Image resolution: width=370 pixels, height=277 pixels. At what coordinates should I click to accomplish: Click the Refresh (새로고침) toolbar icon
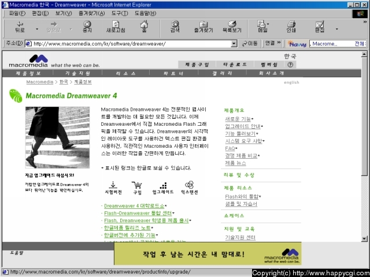116,27
